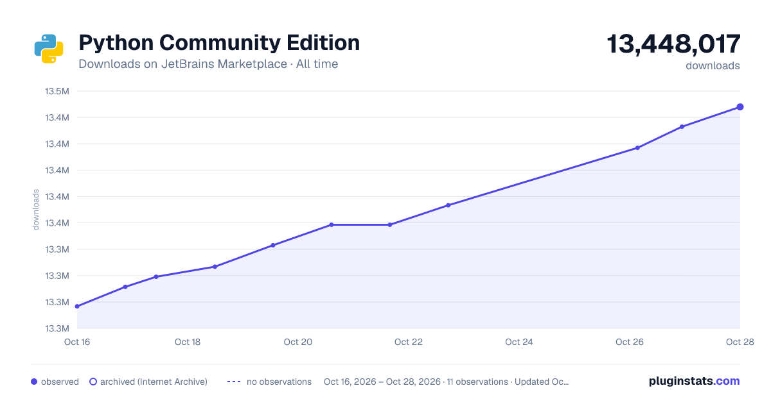The image size is (771, 404).
Task: Click the Oct 16 x-axis label
Action: click(77, 342)
